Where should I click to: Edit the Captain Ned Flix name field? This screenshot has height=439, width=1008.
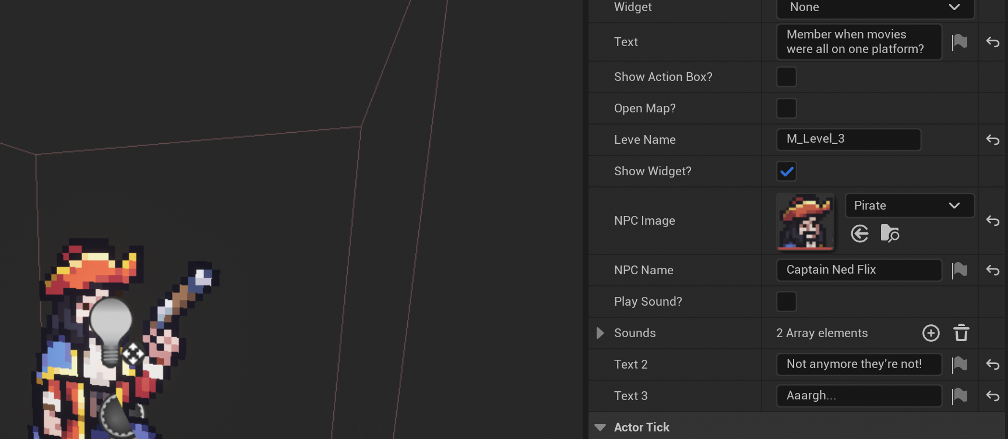click(x=859, y=270)
